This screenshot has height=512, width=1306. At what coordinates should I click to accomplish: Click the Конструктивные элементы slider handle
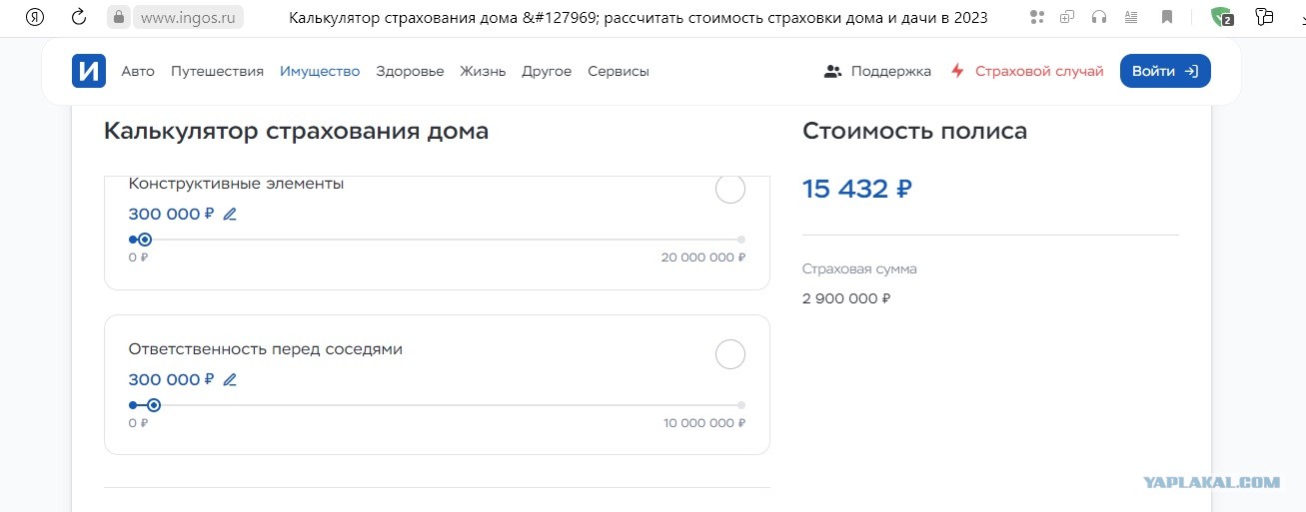(145, 240)
